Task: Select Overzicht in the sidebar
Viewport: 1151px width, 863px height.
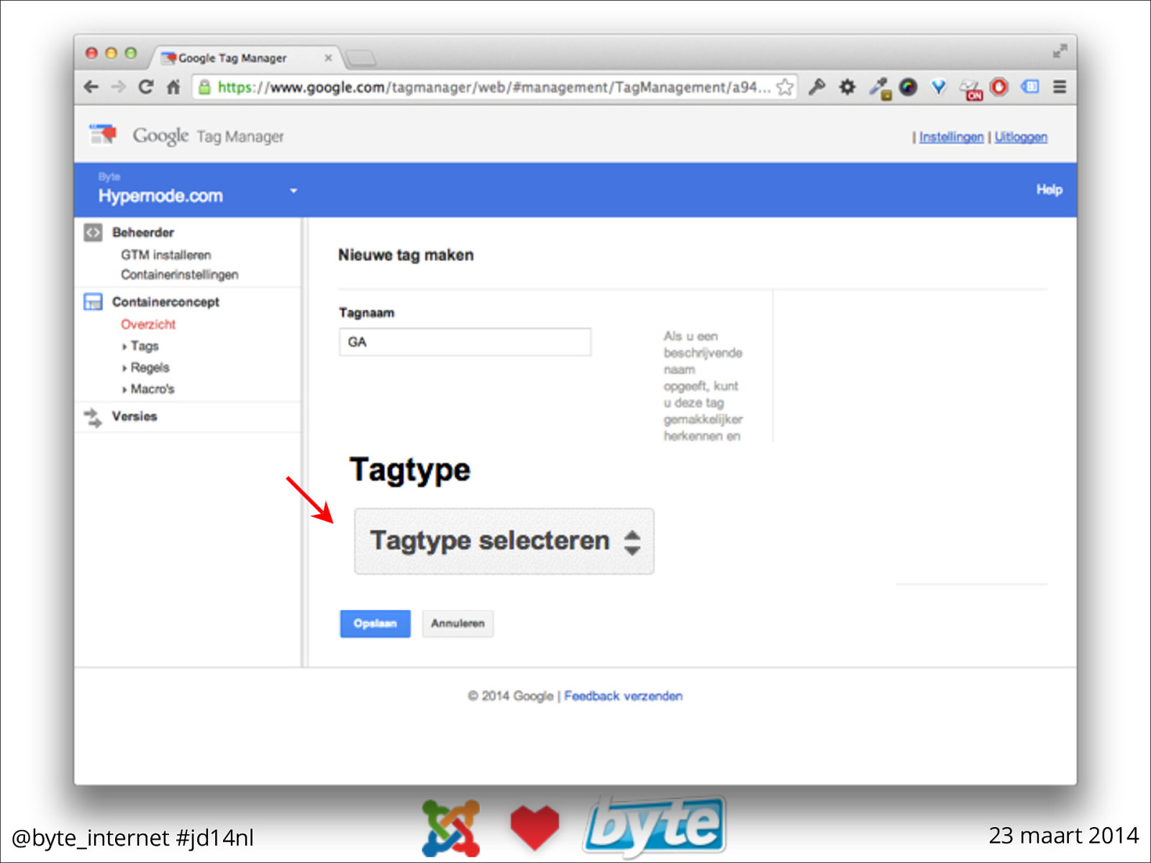Action: pyautogui.click(x=148, y=324)
